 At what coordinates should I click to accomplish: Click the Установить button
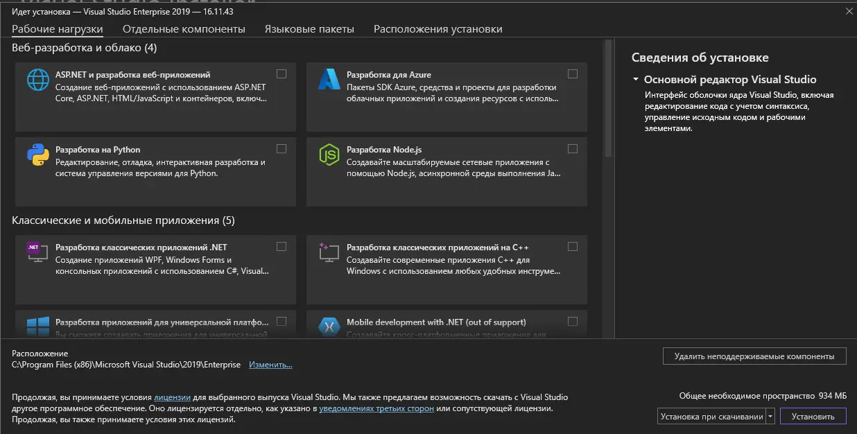point(813,416)
